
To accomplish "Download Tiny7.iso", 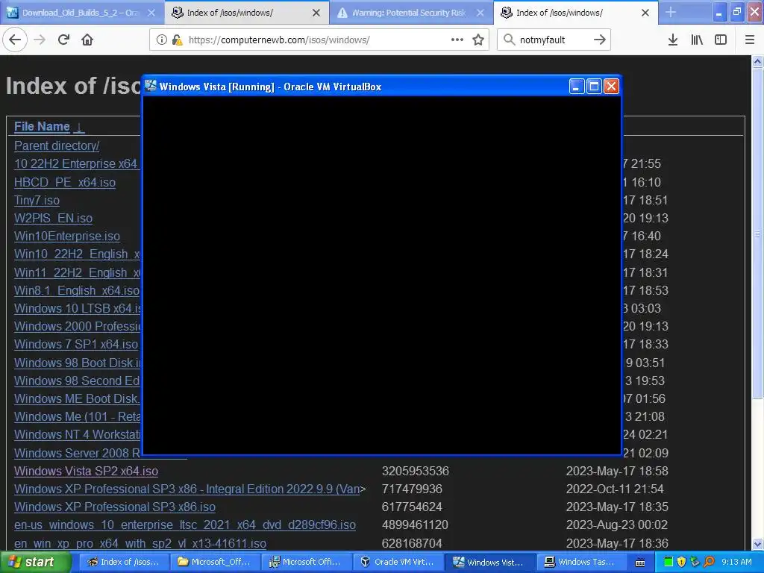I will 37,200.
